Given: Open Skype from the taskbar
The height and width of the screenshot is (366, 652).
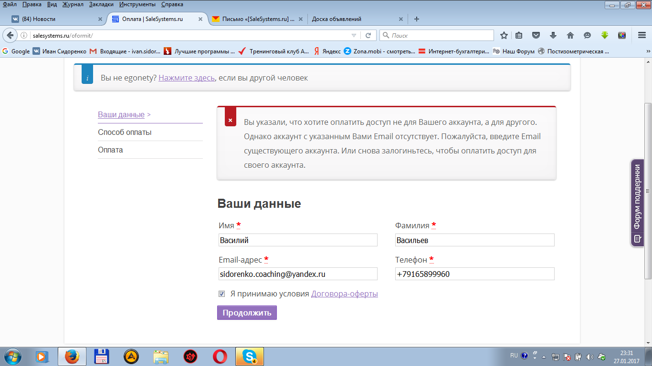Looking at the screenshot, I should click(249, 356).
